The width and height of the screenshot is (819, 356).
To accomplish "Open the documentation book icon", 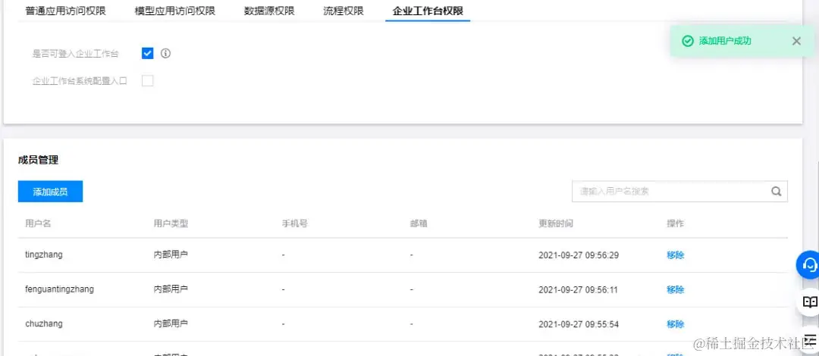I will (809, 301).
